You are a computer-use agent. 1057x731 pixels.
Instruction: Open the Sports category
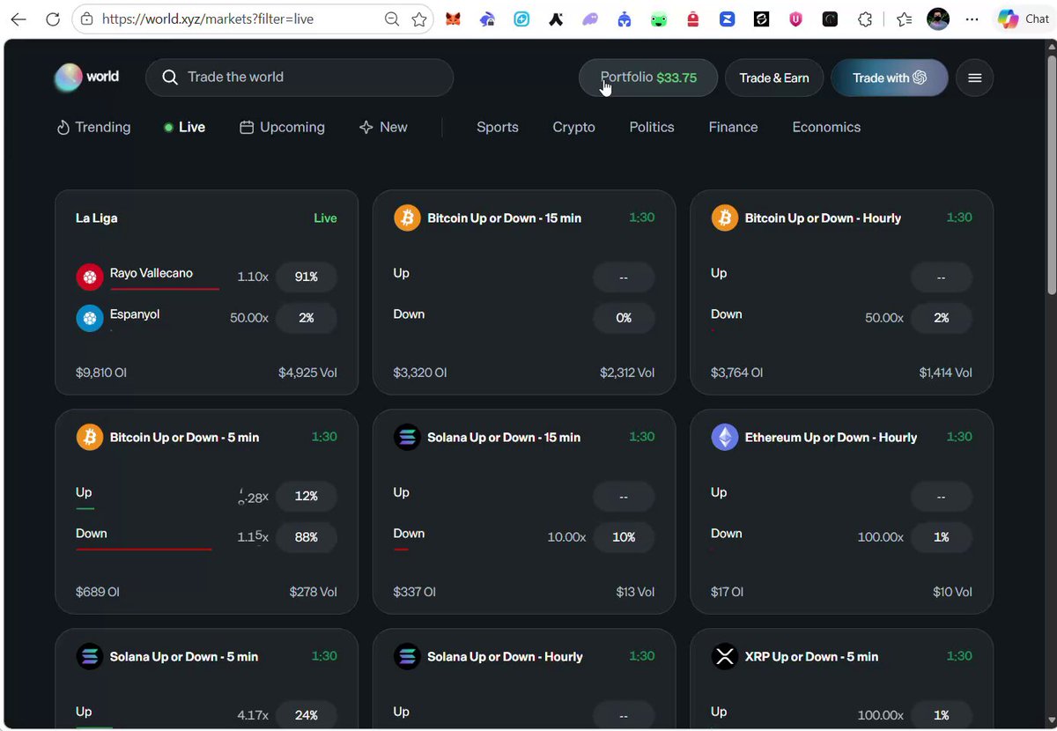point(498,127)
